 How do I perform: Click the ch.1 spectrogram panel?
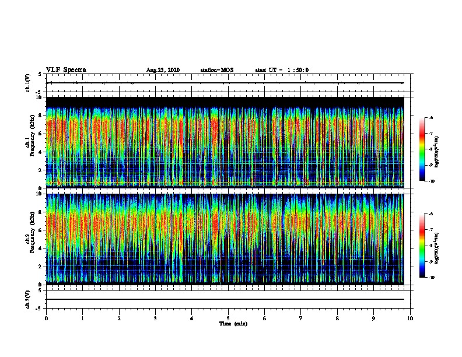pyautogui.click(x=225, y=142)
